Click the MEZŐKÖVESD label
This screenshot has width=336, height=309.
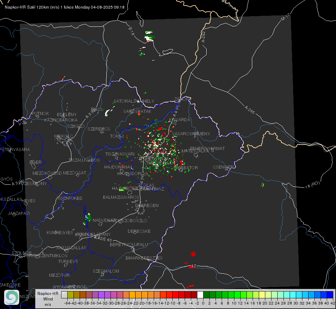(x=47, y=173)
